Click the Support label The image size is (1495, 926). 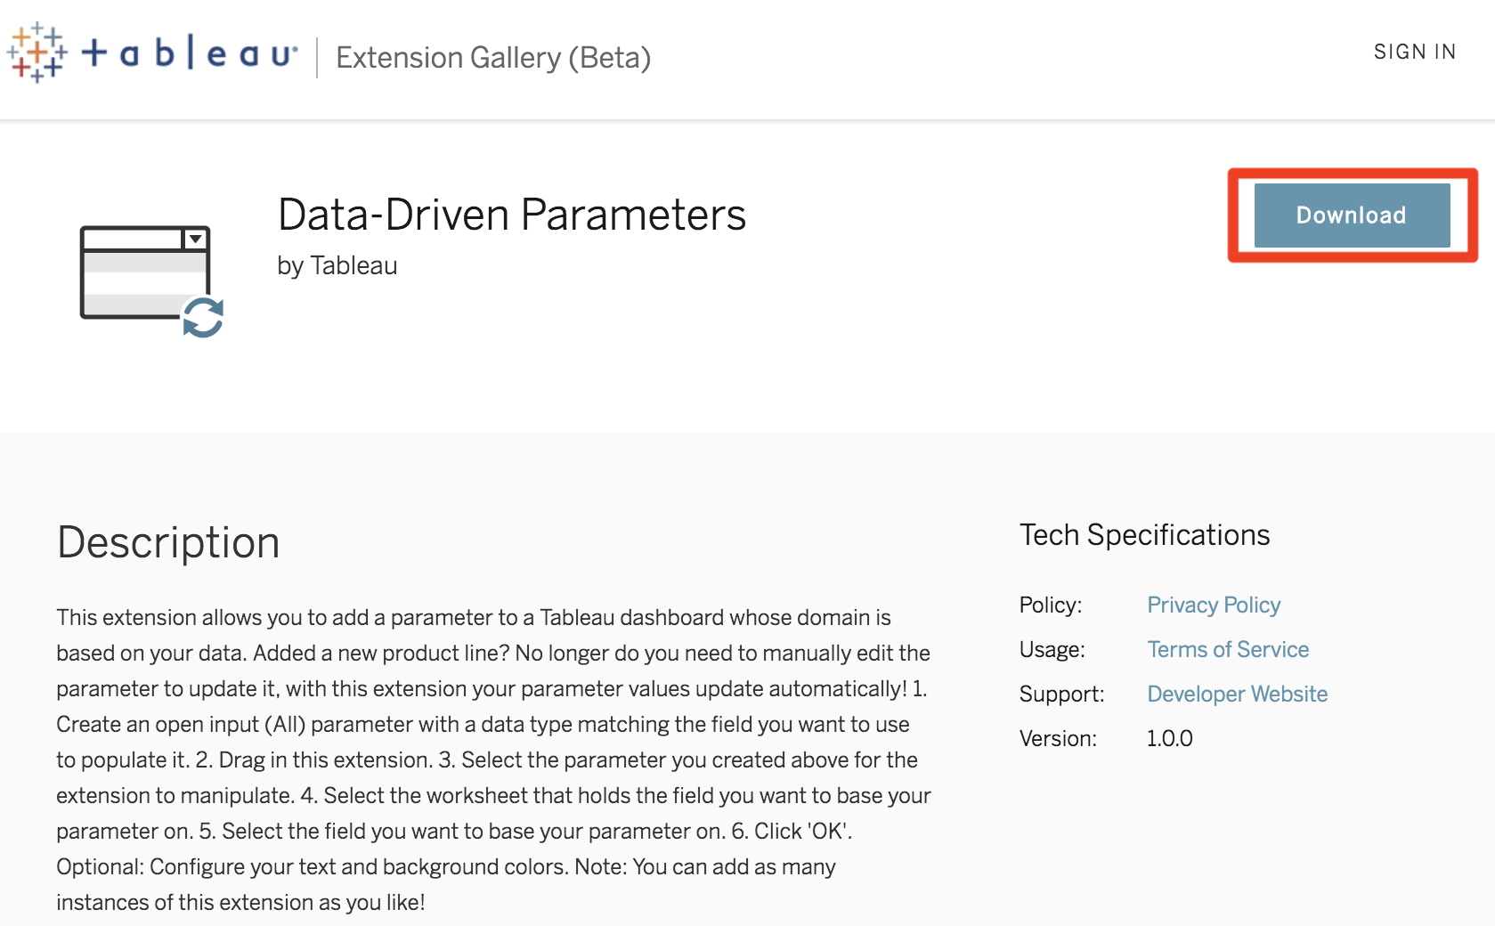coord(1061,694)
